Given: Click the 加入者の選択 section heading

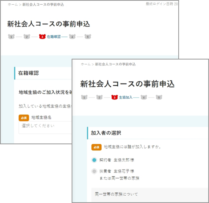Looking at the screenshot, I should (106, 133).
